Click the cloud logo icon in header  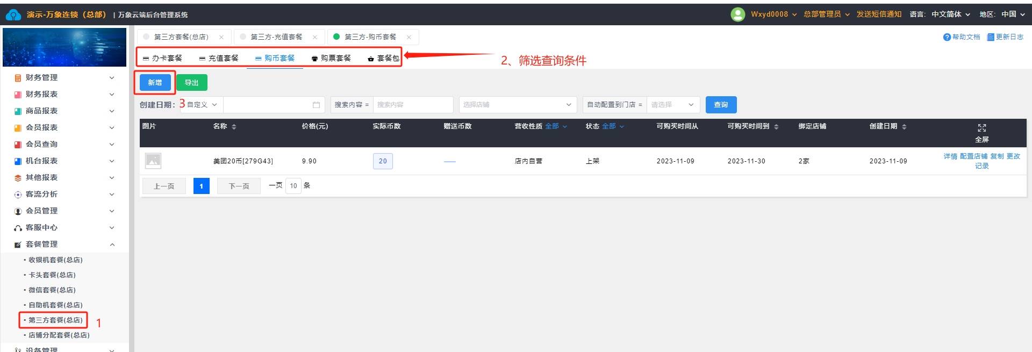click(x=13, y=15)
